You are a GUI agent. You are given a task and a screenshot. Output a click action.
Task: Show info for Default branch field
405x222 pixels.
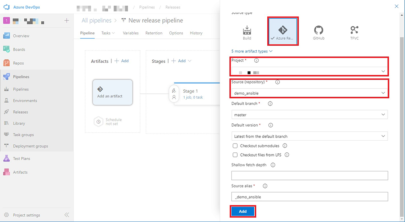click(x=270, y=104)
